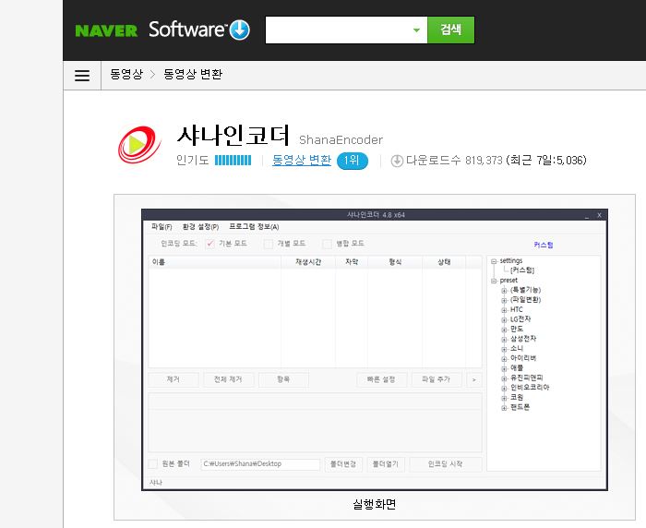The width and height of the screenshot is (646, 528).
Task: Expand the LG전자 preset node
Action: (504, 320)
